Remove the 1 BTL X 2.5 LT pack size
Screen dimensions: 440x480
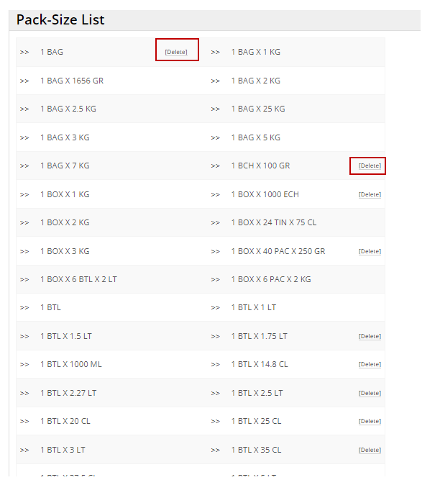coord(370,393)
